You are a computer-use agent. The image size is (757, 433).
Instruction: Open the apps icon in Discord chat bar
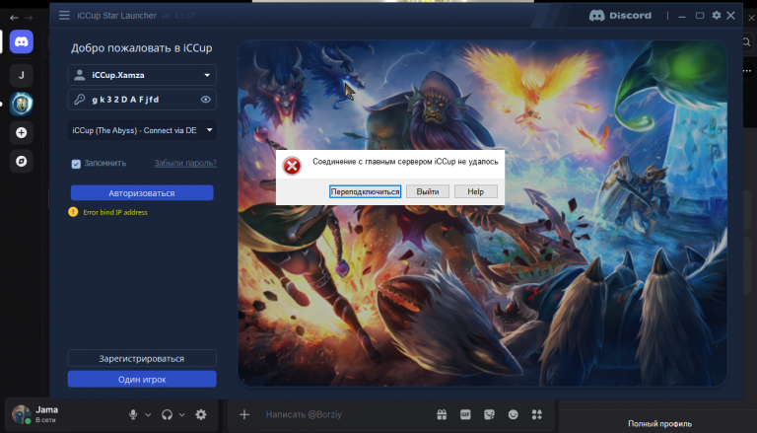(x=537, y=414)
